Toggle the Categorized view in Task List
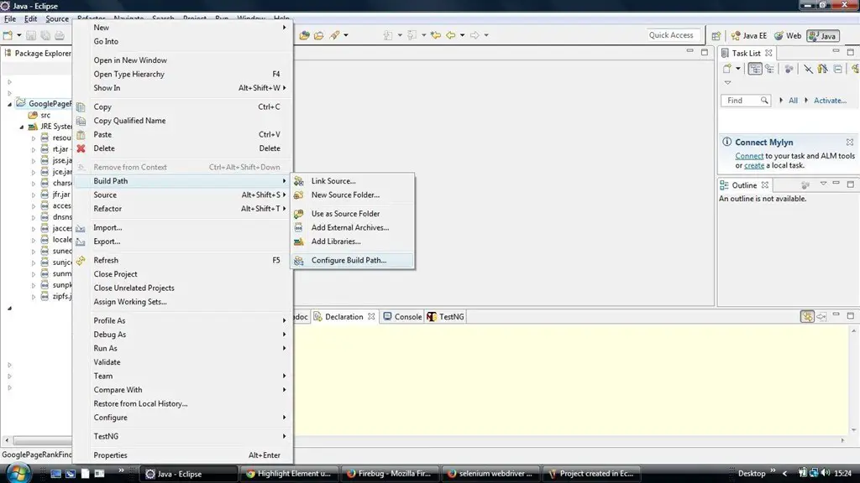The width and height of the screenshot is (860, 483). tap(756, 69)
